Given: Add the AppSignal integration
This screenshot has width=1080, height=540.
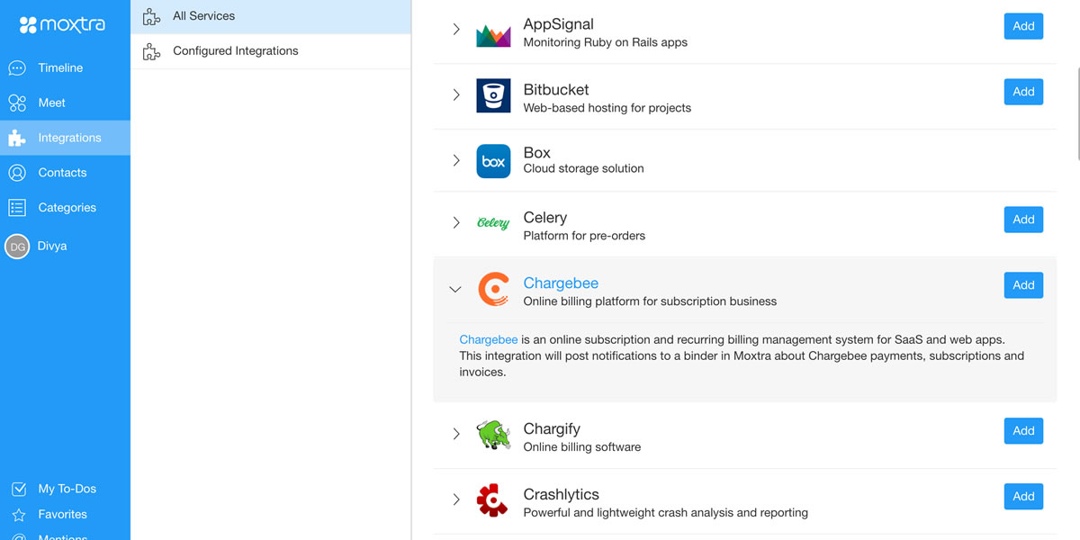Looking at the screenshot, I should coord(1023,26).
